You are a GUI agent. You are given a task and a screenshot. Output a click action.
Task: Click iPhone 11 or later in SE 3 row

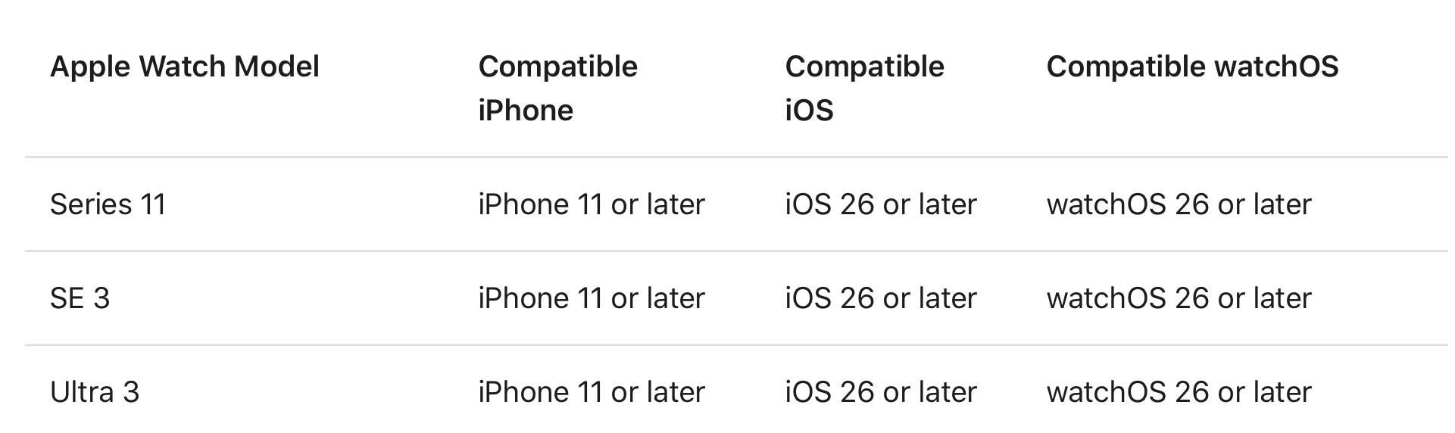(592, 298)
